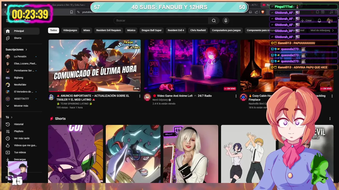This screenshot has height=190, width=339.
Task: Open the browser extensions puzzle icon
Action: pos(317,12)
